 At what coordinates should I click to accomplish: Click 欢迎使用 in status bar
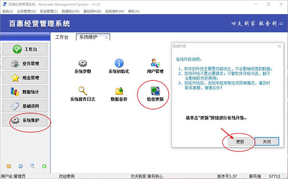[67, 176]
